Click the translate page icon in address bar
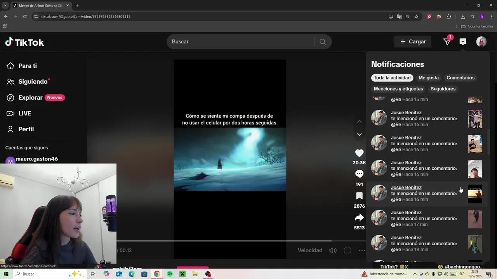This screenshot has width=497, height=279. (399, 17)
